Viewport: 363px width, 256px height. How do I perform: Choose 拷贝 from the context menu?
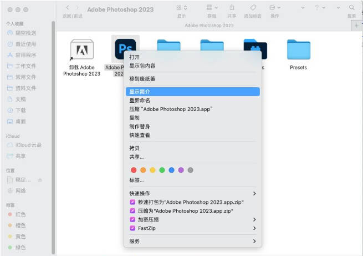(193, 148)
